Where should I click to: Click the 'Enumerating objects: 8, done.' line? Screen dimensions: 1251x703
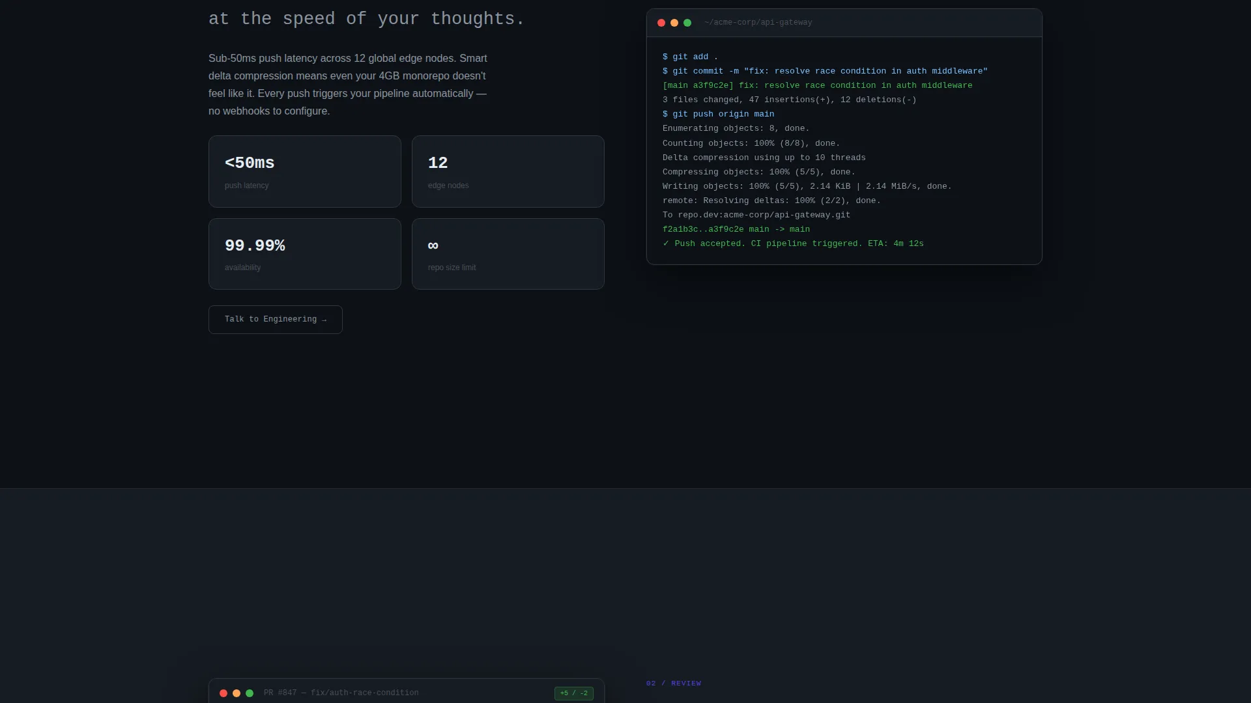click(736, 129)
